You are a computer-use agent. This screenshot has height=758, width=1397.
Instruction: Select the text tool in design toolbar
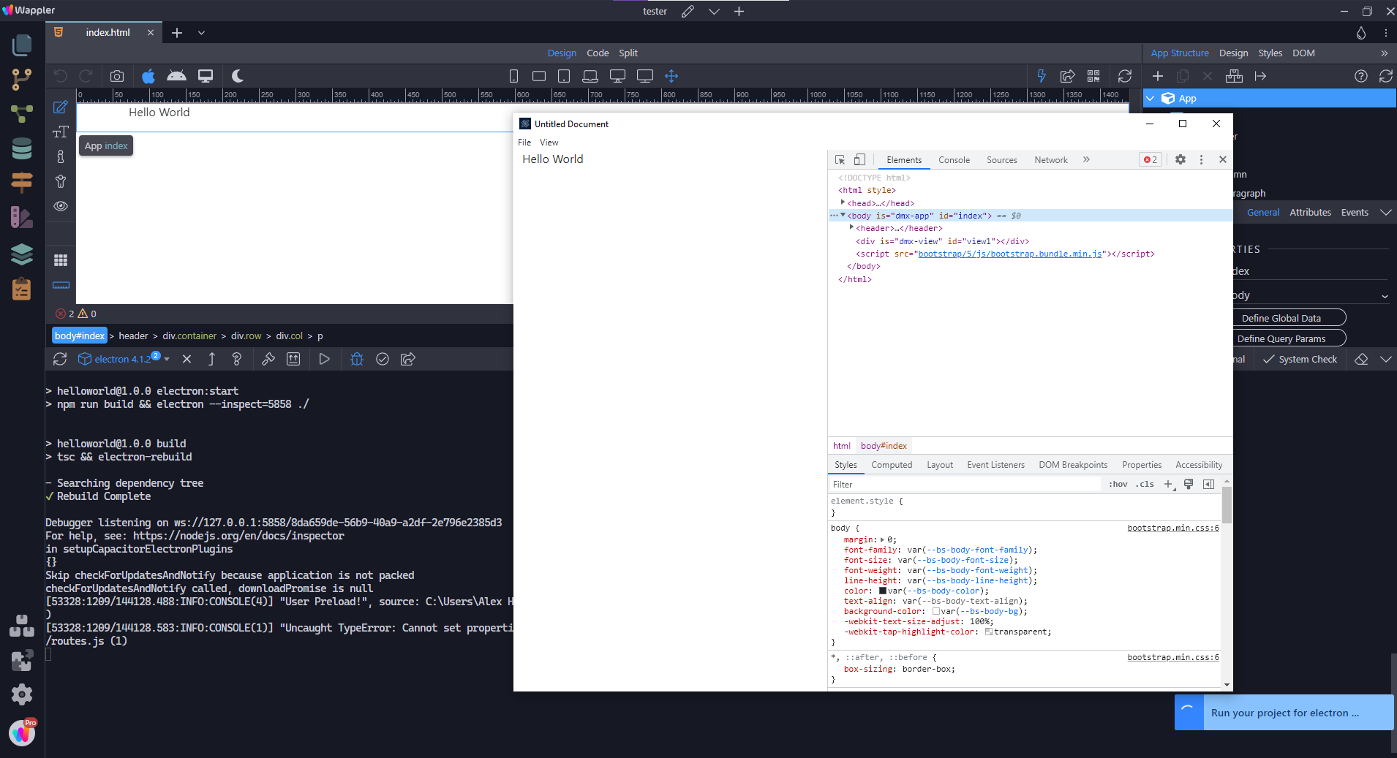click(61, 132)
